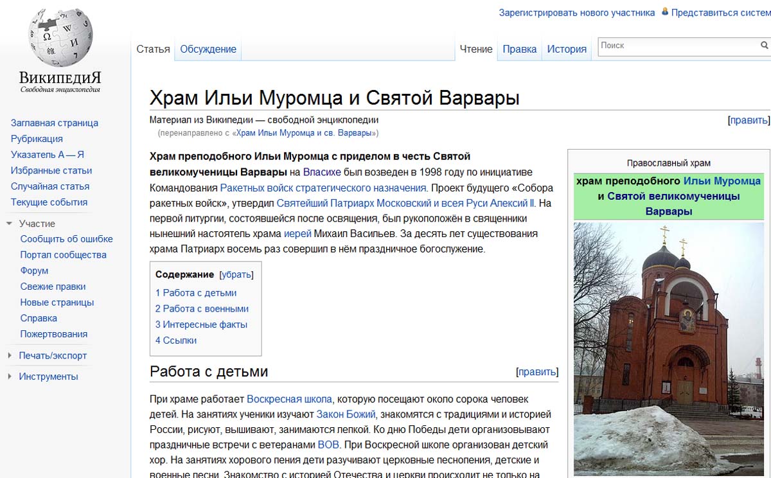This screenshot has height=478, width=771.
Task: Click Зарегистрировать нового участника link
Action: (x=577, y=13)
